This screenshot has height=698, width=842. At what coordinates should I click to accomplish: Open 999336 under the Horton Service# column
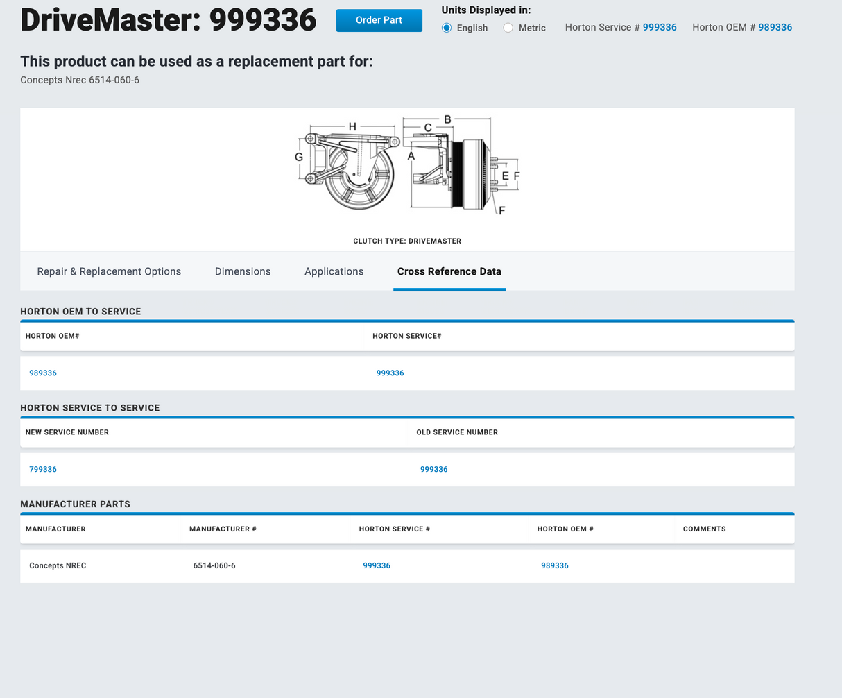tap(390, 373)
